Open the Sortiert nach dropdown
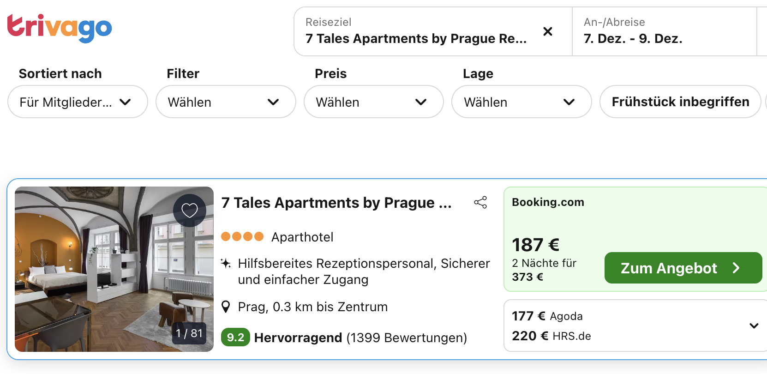Viewport: 767px width, 374px height. coord(78,102)
